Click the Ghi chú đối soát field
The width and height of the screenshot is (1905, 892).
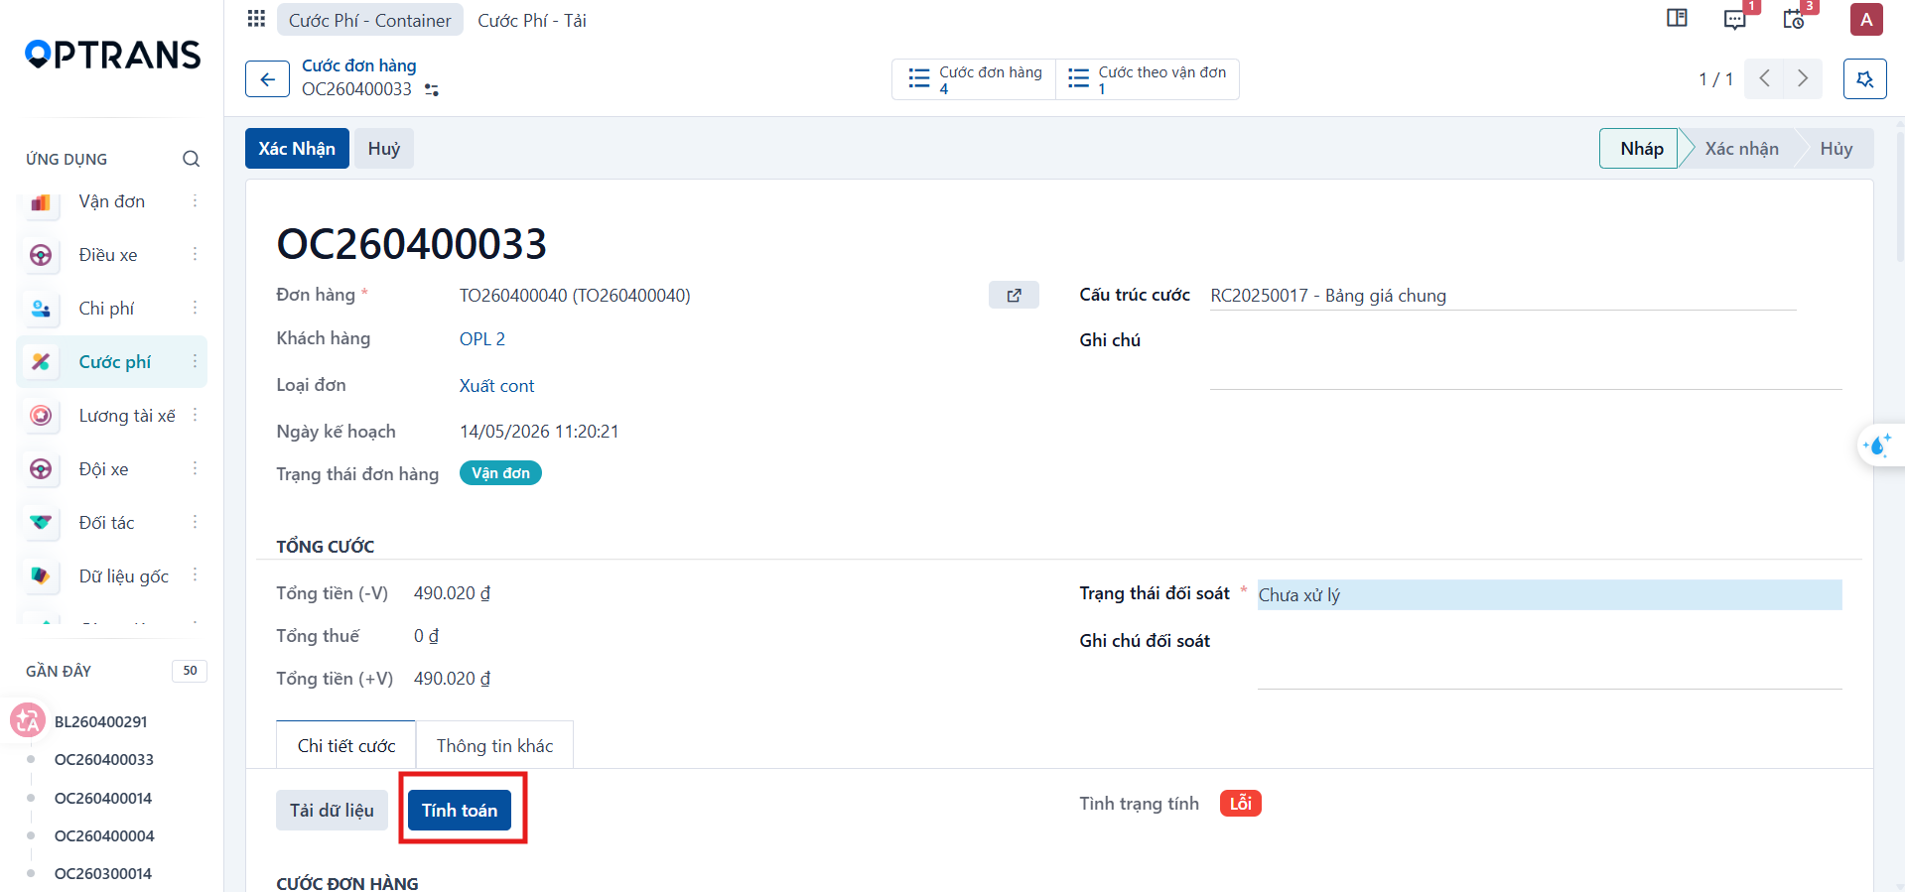(x=1550, y=658)
